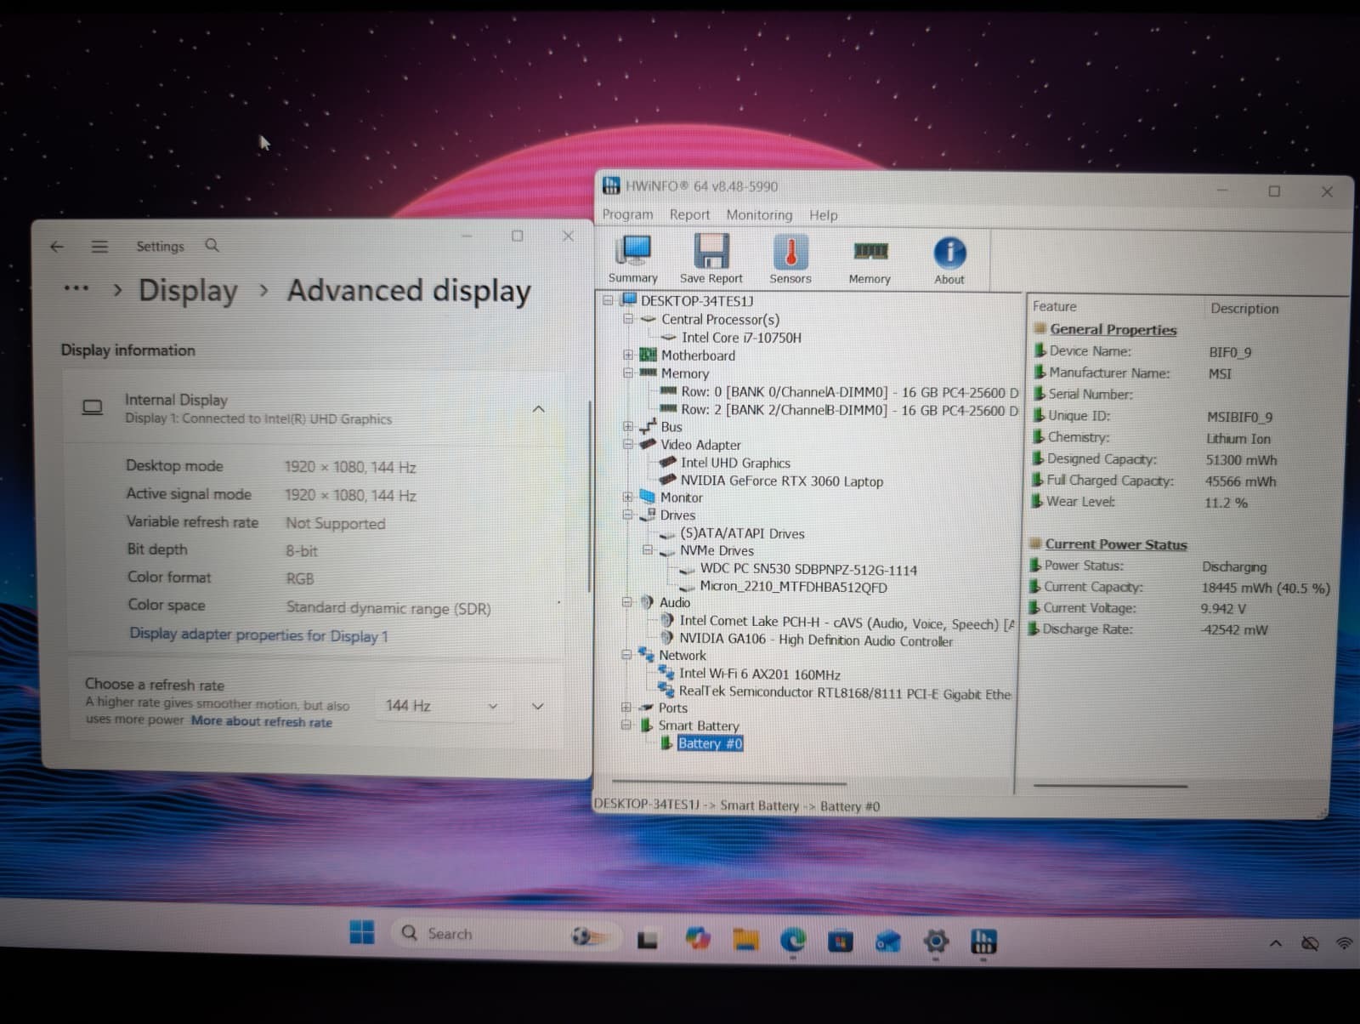Select Micron_2210_MTFDHBA512QFD drive entry
Screen dimensions: 1360x1024
[793, 587]
